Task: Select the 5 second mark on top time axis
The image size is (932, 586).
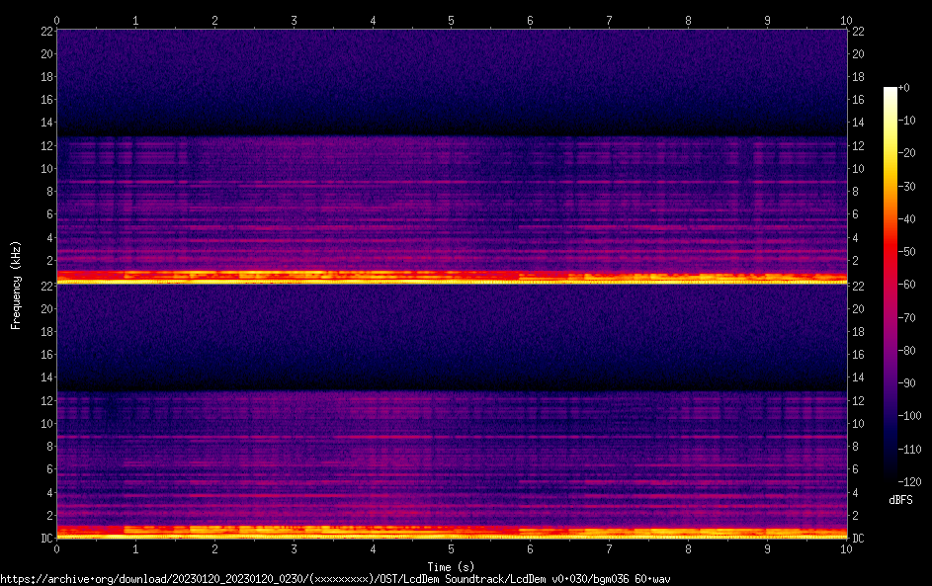Action: [x=452, y=20]
